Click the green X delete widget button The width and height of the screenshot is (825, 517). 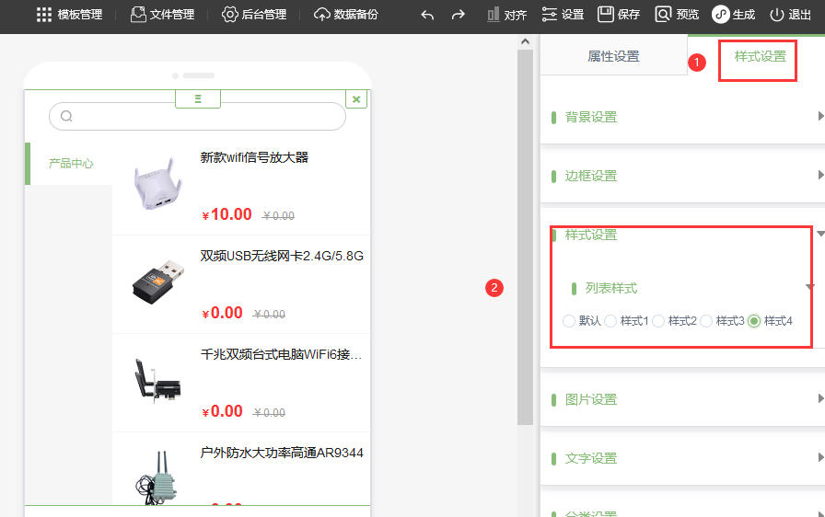pos(356,99)
